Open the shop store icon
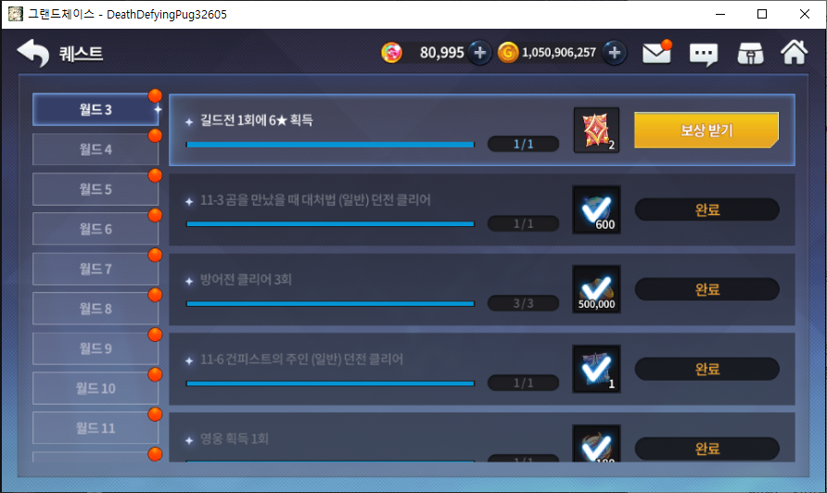The width and height of the screenshot is (827, 493). point(751,53)
